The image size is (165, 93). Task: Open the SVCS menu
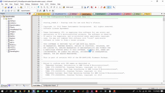[47, 4]
